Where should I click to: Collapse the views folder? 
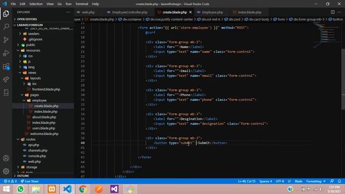click(32, 73)
